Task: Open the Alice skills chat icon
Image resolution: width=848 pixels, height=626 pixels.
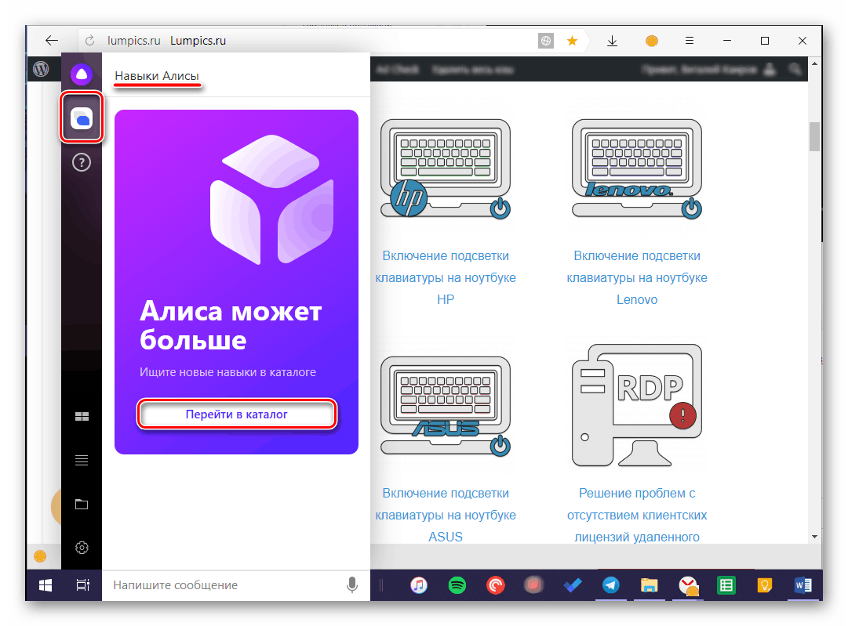Action: 82,118
